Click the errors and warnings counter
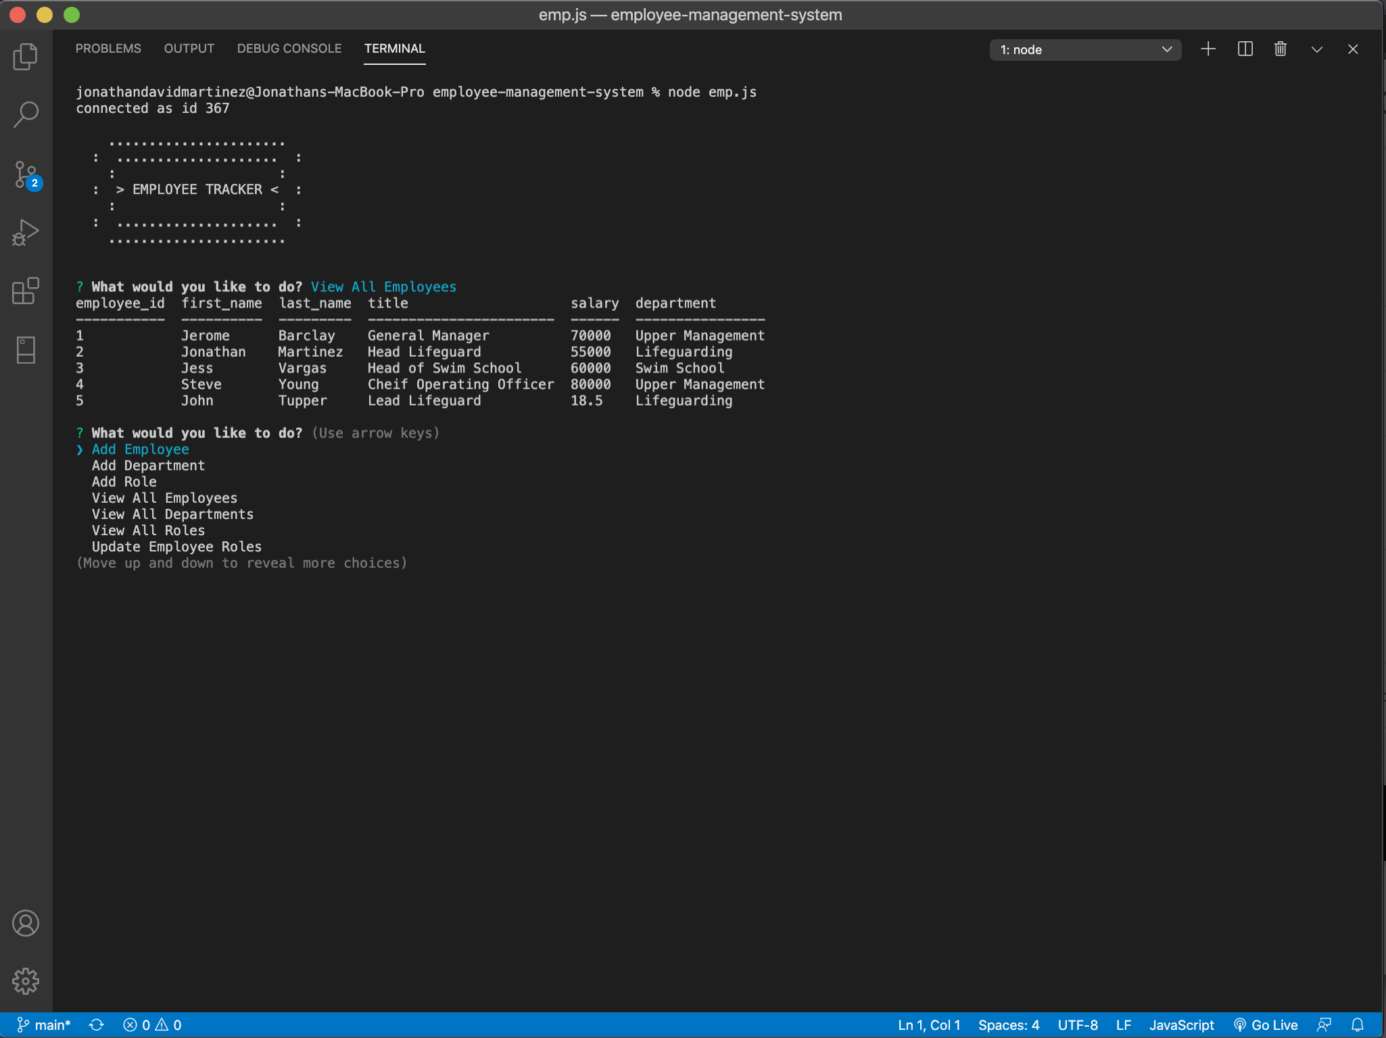The height and width of the screenshot is (1038, 1386). tap(152, 1024)
